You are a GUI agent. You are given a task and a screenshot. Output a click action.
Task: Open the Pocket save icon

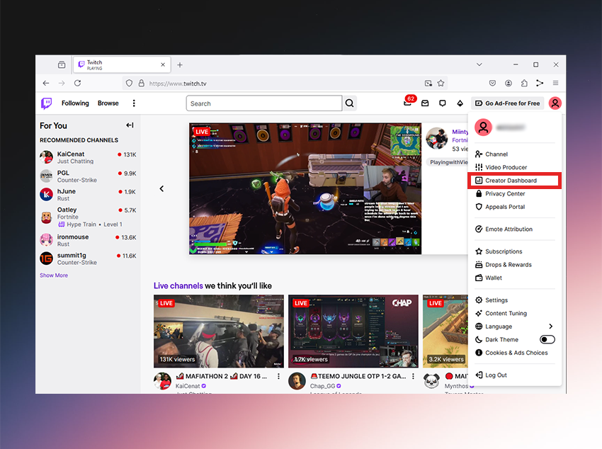tap(493, 83)
